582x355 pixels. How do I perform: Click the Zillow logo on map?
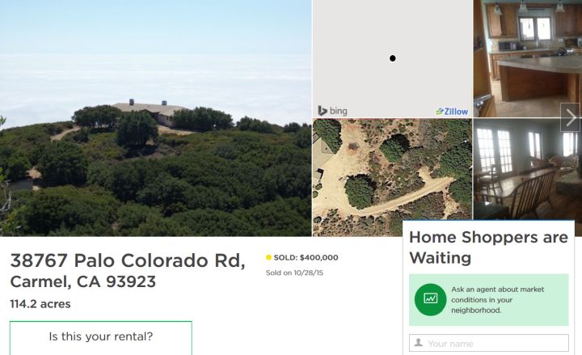[x=452, y=111]
